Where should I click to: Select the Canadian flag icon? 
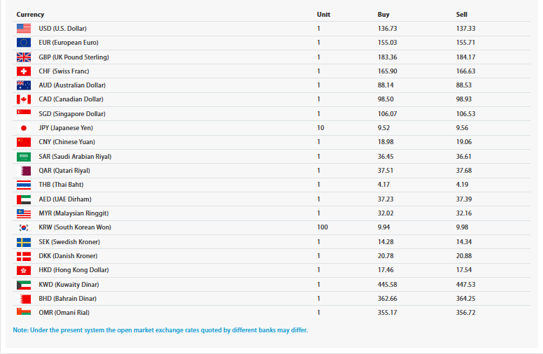point(24,99)
